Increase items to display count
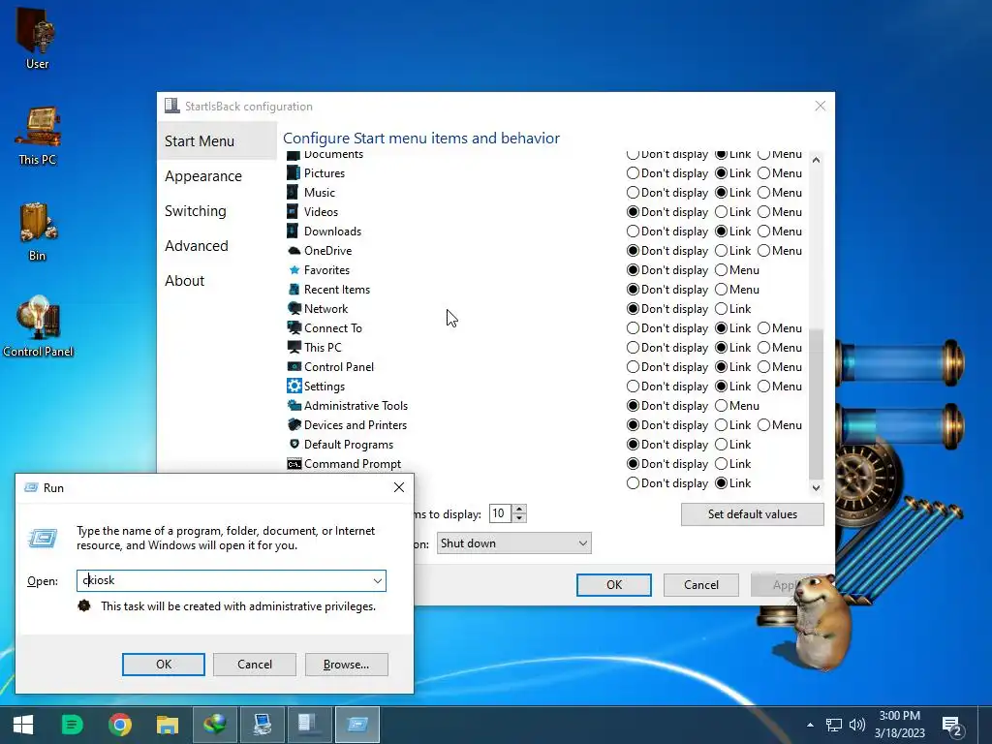 coord(519,509)
